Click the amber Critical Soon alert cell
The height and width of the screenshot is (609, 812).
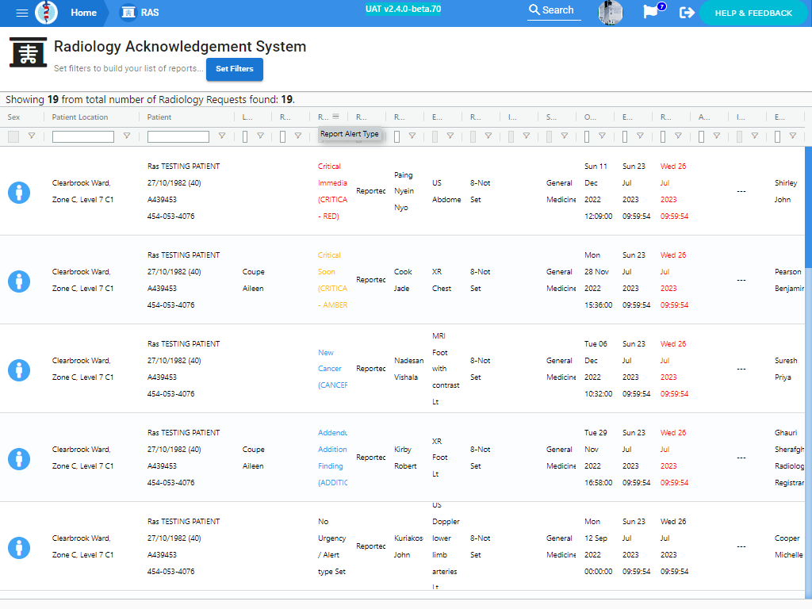point(332,280)
